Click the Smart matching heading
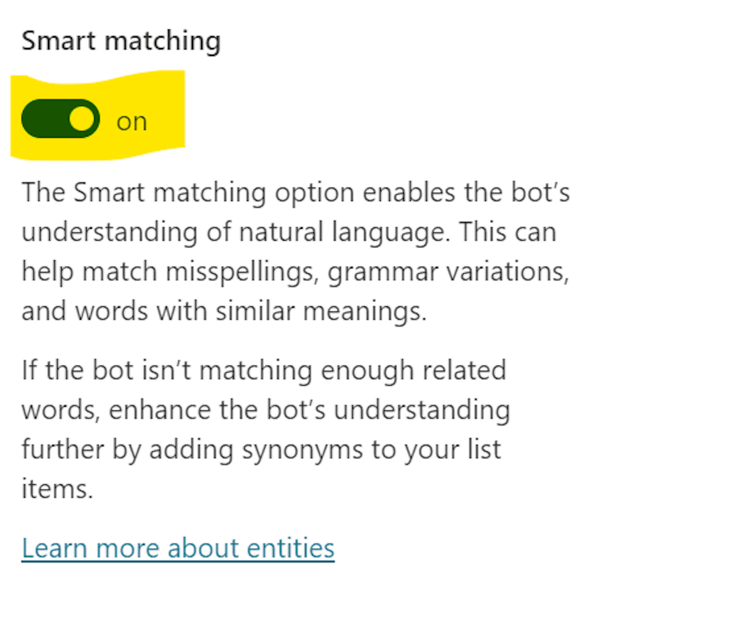This screenshot has width=738, height=638. (x=121, y=41)
